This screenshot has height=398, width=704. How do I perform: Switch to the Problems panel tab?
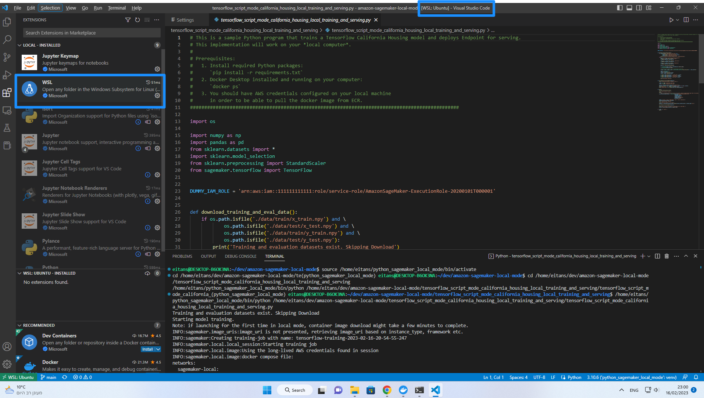(182, 256)
